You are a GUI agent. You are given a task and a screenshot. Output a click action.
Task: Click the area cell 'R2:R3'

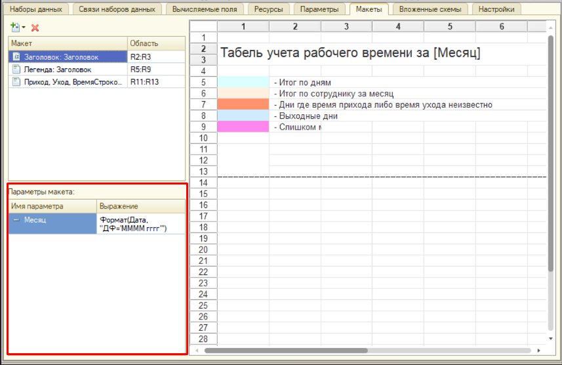tap(156, 56)
